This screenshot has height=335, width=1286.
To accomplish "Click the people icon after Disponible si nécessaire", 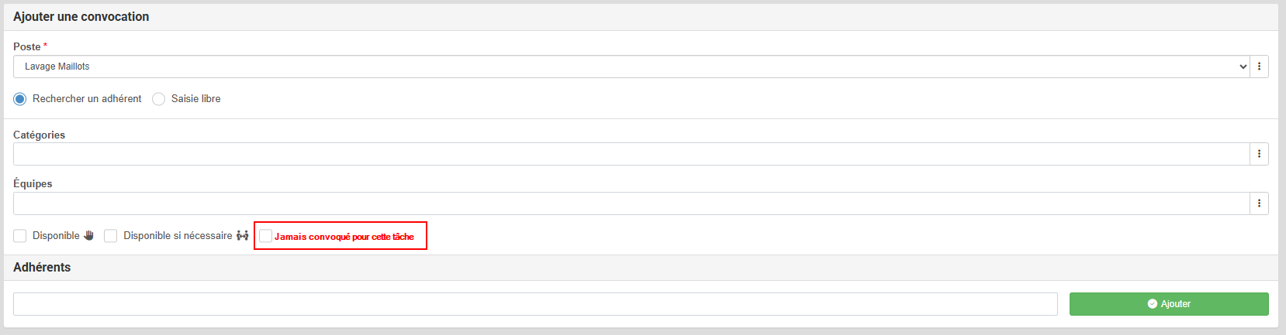I will (243, 236).
